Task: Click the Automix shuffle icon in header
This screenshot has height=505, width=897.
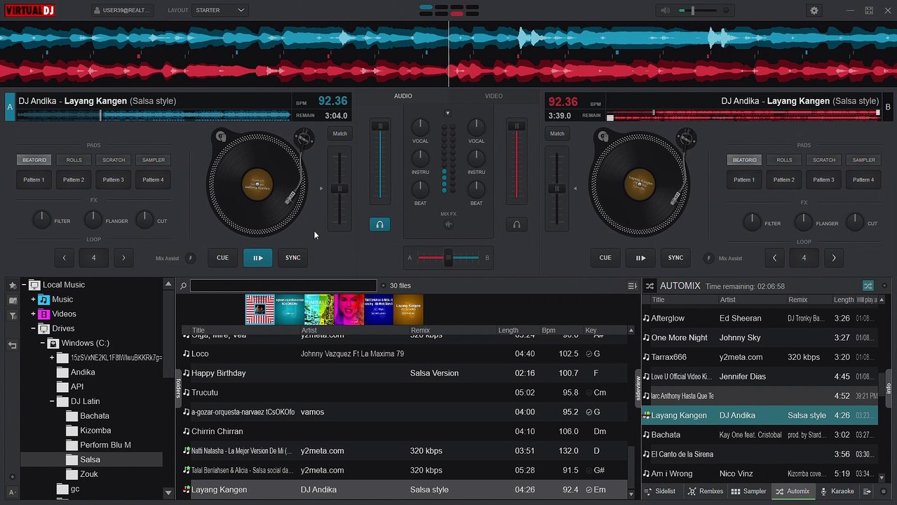Action: [x=649, y=286]
